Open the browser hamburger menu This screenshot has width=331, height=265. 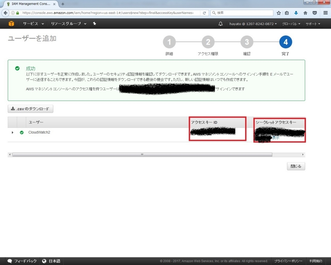[x=326, y=13]
